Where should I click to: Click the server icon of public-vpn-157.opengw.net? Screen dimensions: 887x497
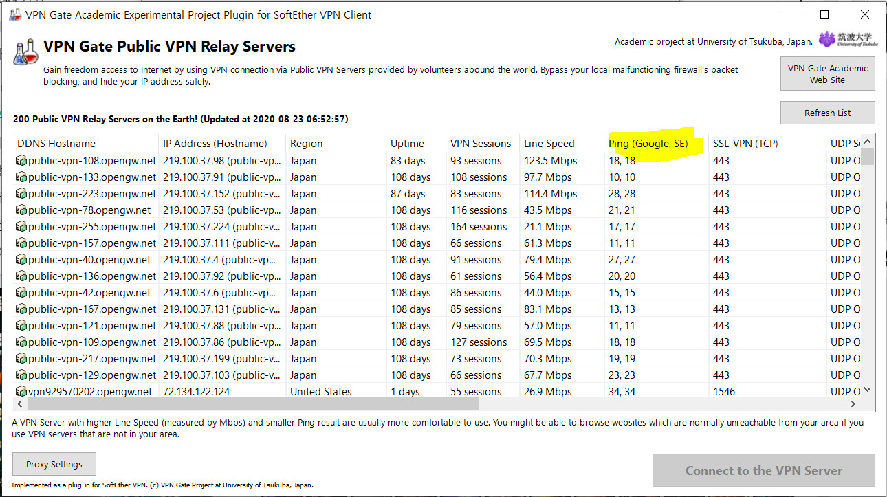coord(21,243)
